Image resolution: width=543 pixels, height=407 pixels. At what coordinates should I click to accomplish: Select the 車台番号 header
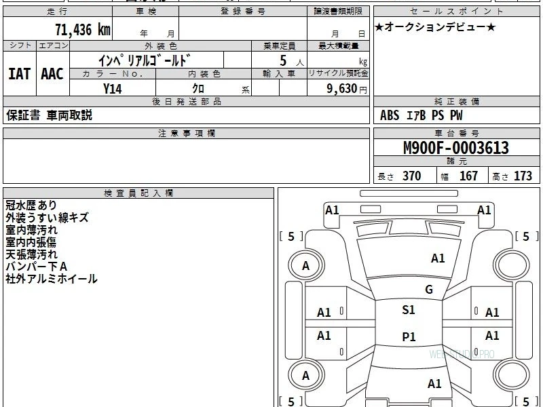pos(456,133)
